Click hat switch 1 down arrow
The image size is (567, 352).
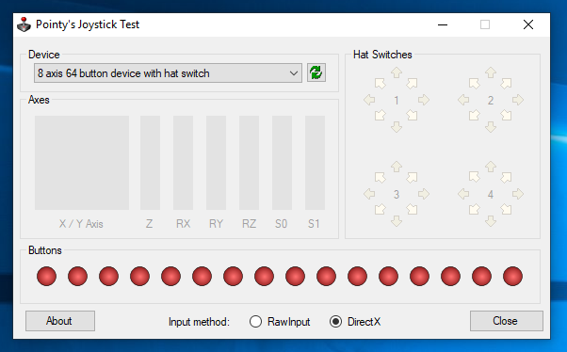[397, 127]
